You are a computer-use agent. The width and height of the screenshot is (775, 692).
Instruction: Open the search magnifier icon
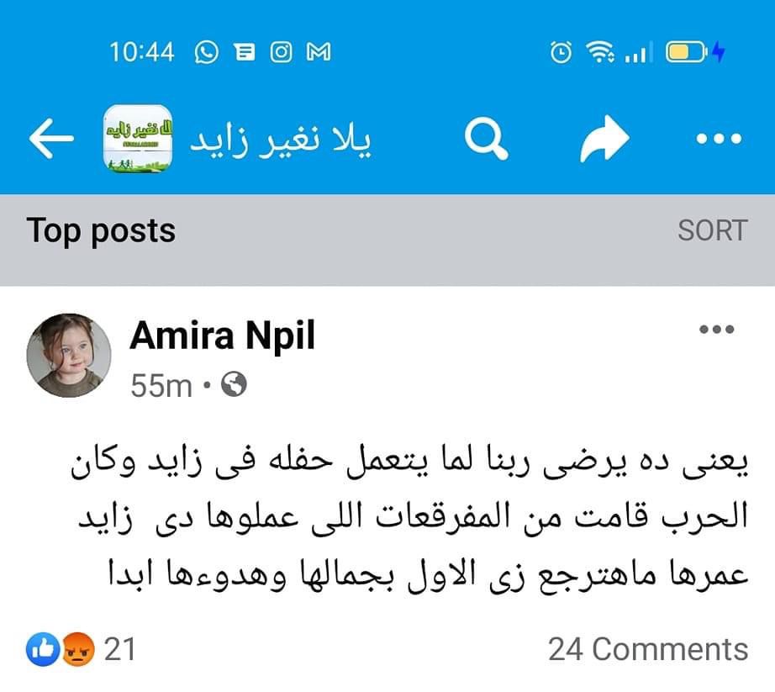point(487,140)
